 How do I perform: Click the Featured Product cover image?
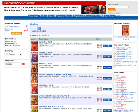126,30
